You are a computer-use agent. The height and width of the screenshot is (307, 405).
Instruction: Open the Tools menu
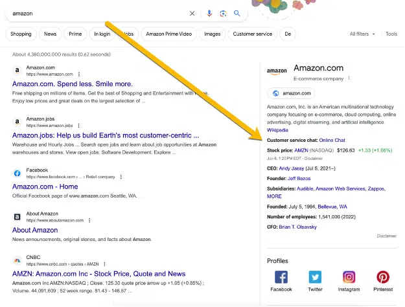[391, 34]
